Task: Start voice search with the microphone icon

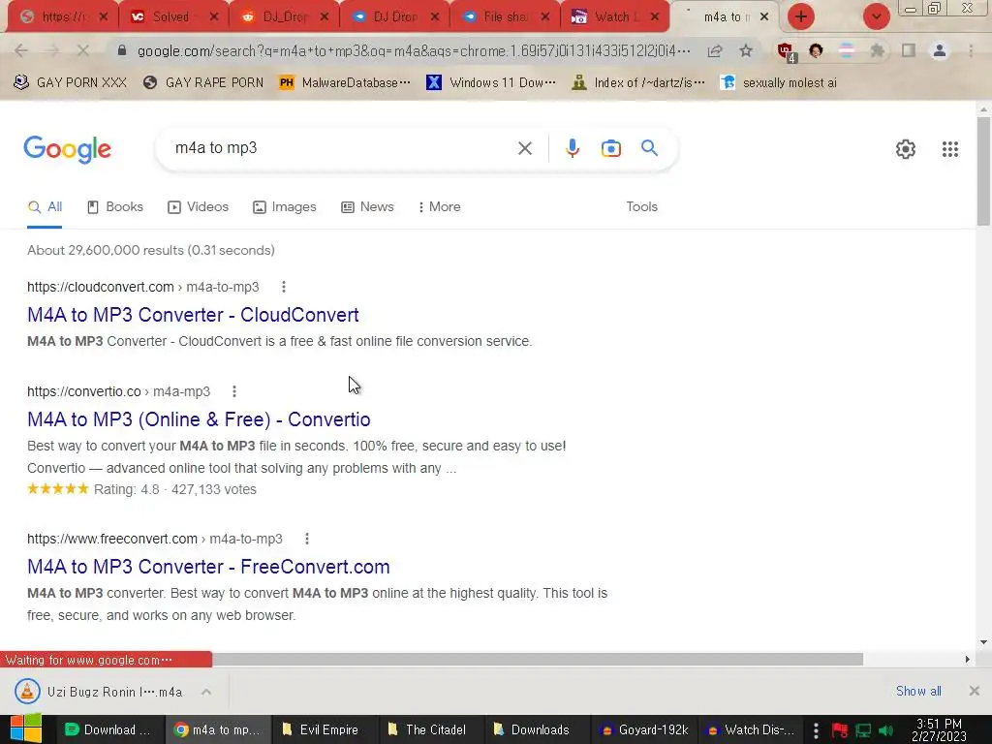Action: [x=572, y=148]
